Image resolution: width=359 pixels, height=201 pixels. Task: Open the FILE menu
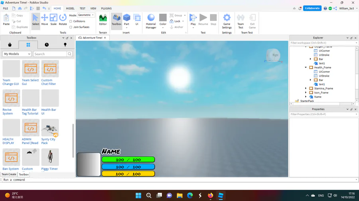(6, 8)
